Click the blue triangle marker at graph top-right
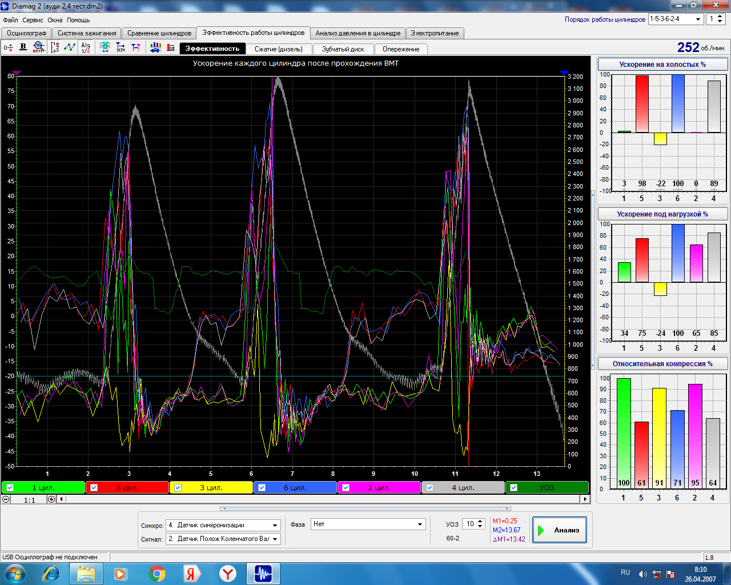 pos(564,73)
